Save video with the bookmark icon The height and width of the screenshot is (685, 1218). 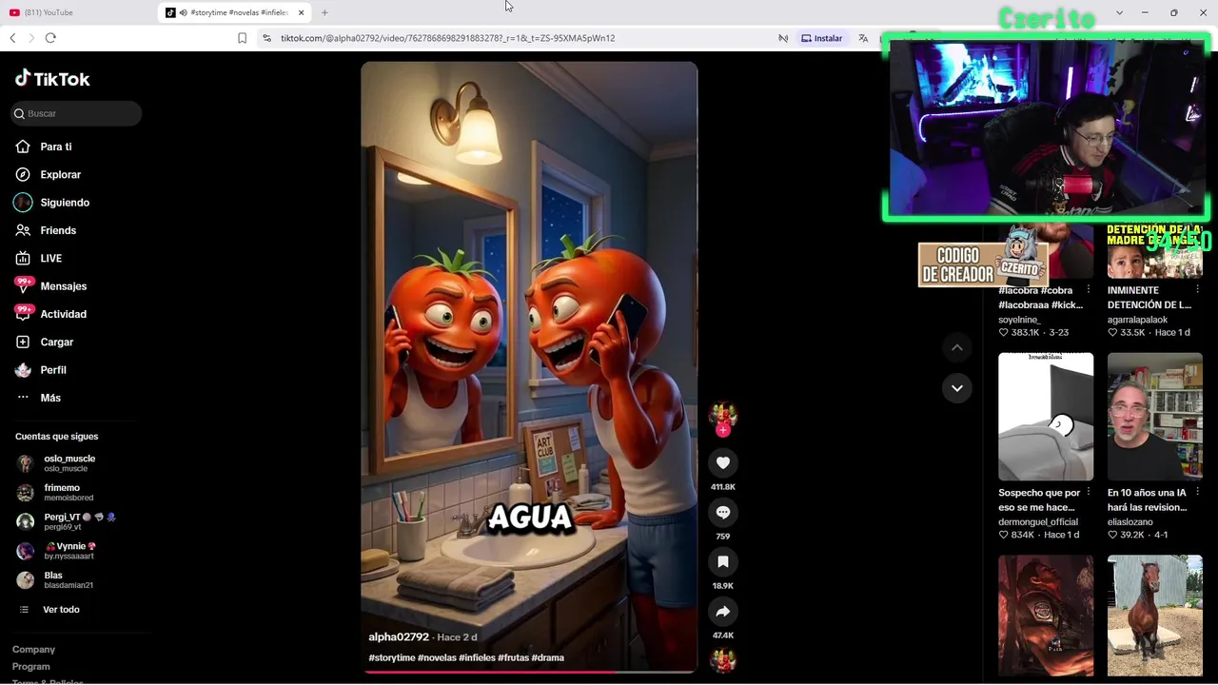723,561
